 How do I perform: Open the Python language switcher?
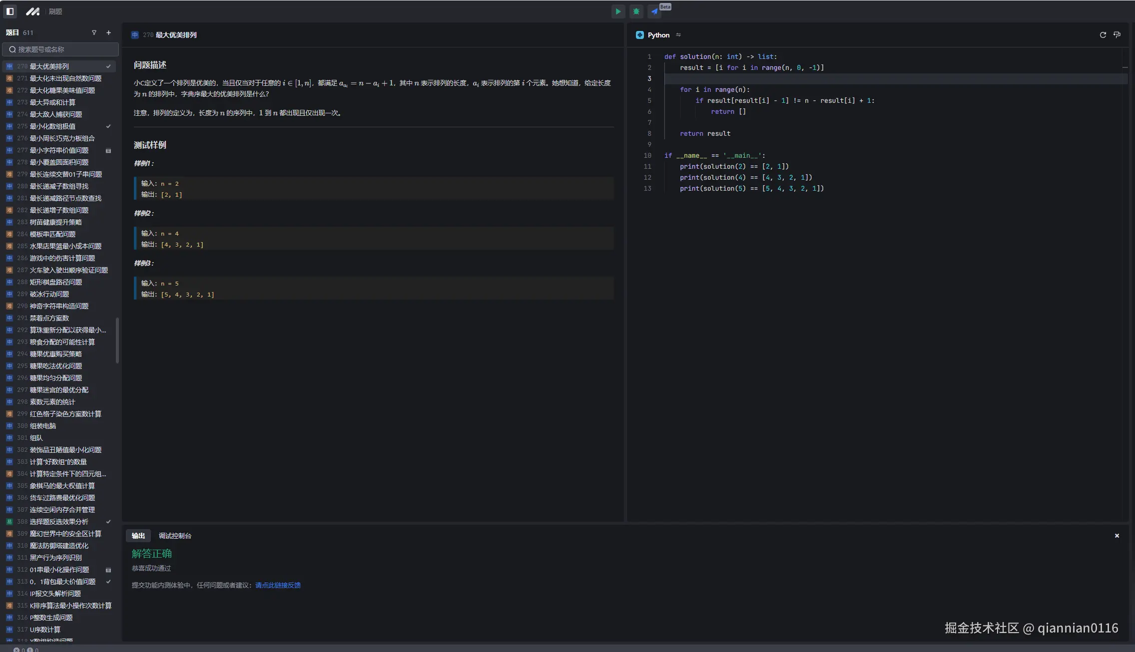click(658, 35)
